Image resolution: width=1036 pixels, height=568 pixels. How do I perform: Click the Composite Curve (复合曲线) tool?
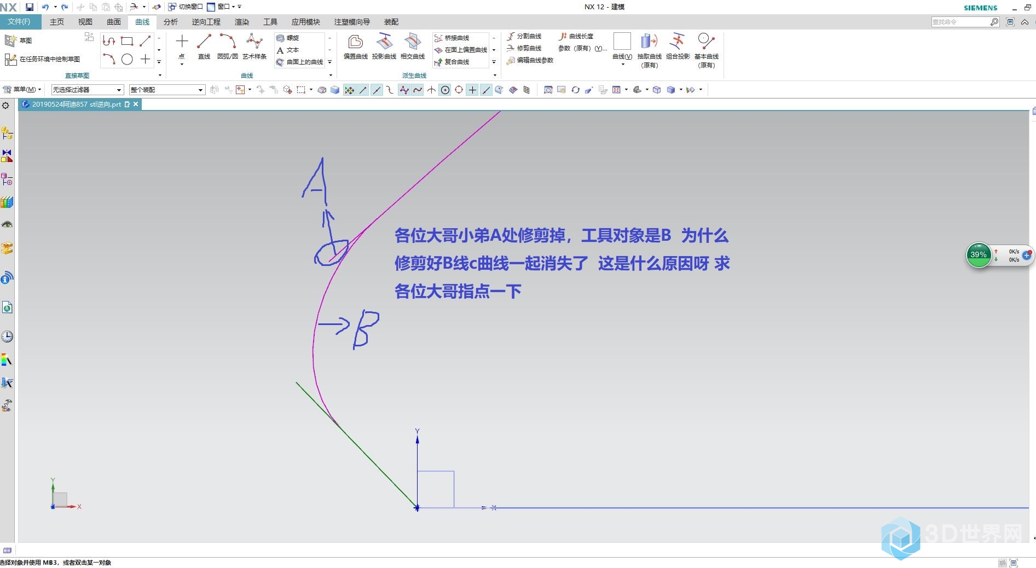click(x=452, y=62)
